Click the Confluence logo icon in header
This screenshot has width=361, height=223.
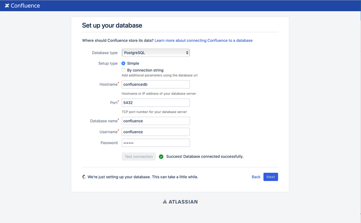7,5
